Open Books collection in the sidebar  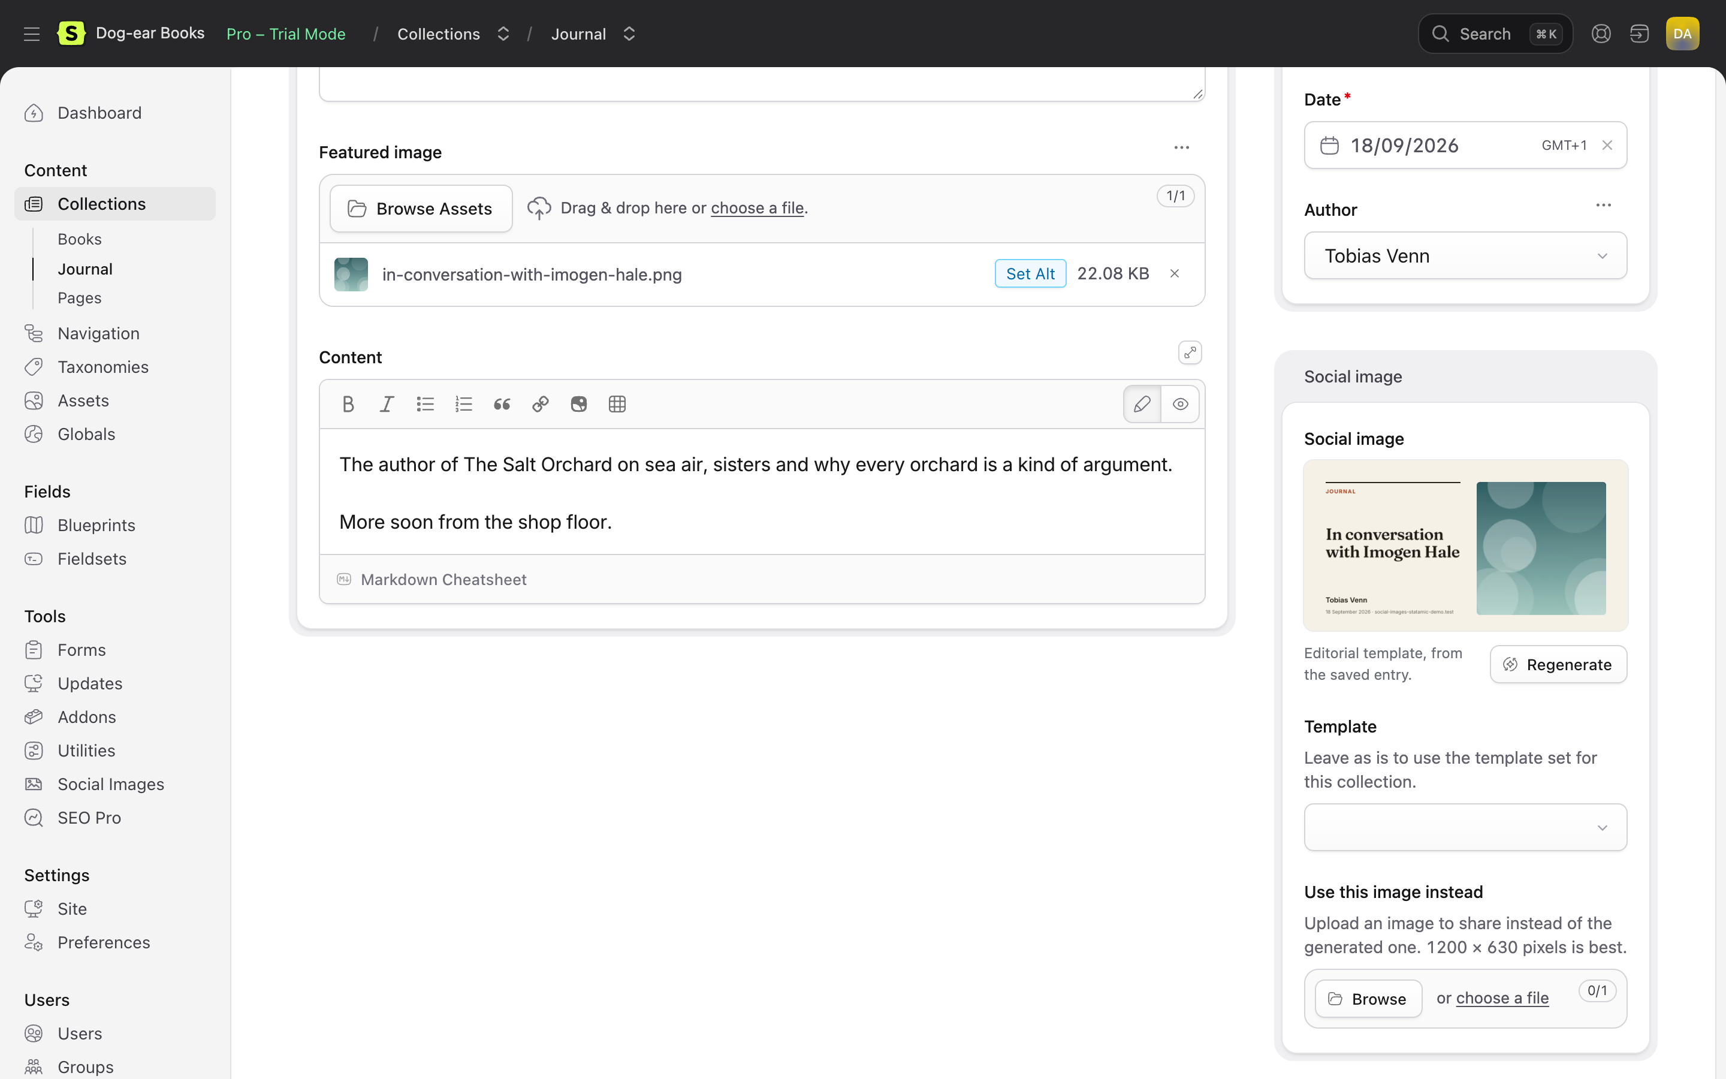(80, 239)
